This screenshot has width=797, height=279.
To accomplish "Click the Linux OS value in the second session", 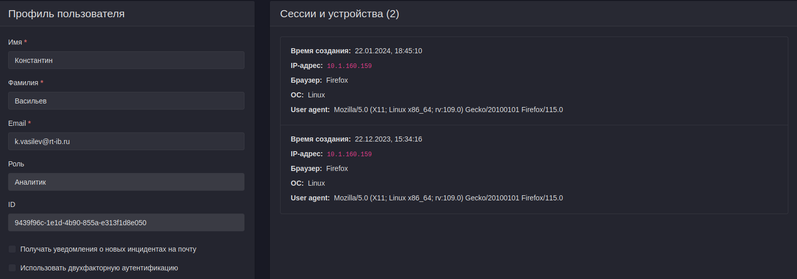I will click(316, 183).
